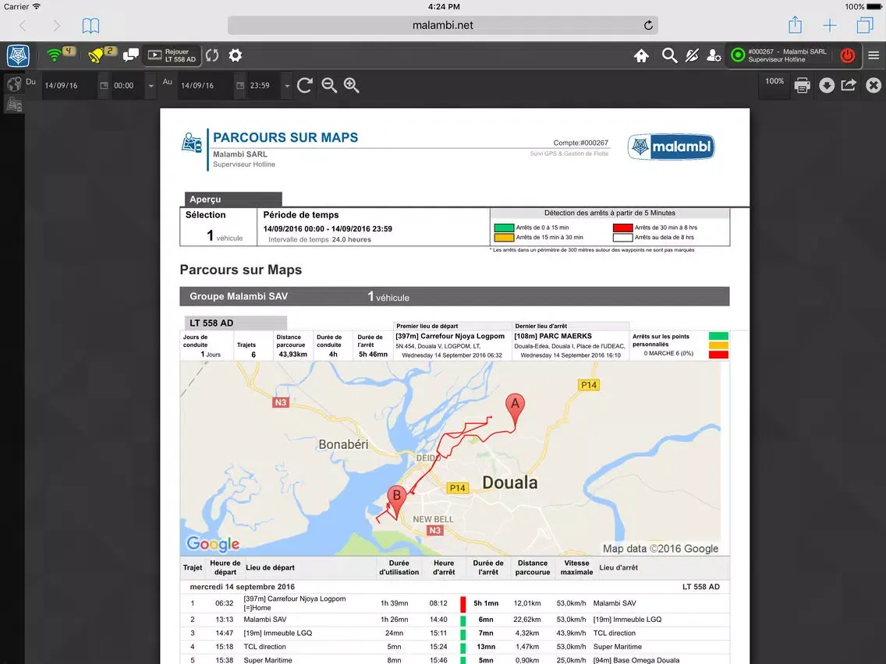Click the malambi logo in report header
This screenshot has height=664, width=886.
click(x=672, y=147)
